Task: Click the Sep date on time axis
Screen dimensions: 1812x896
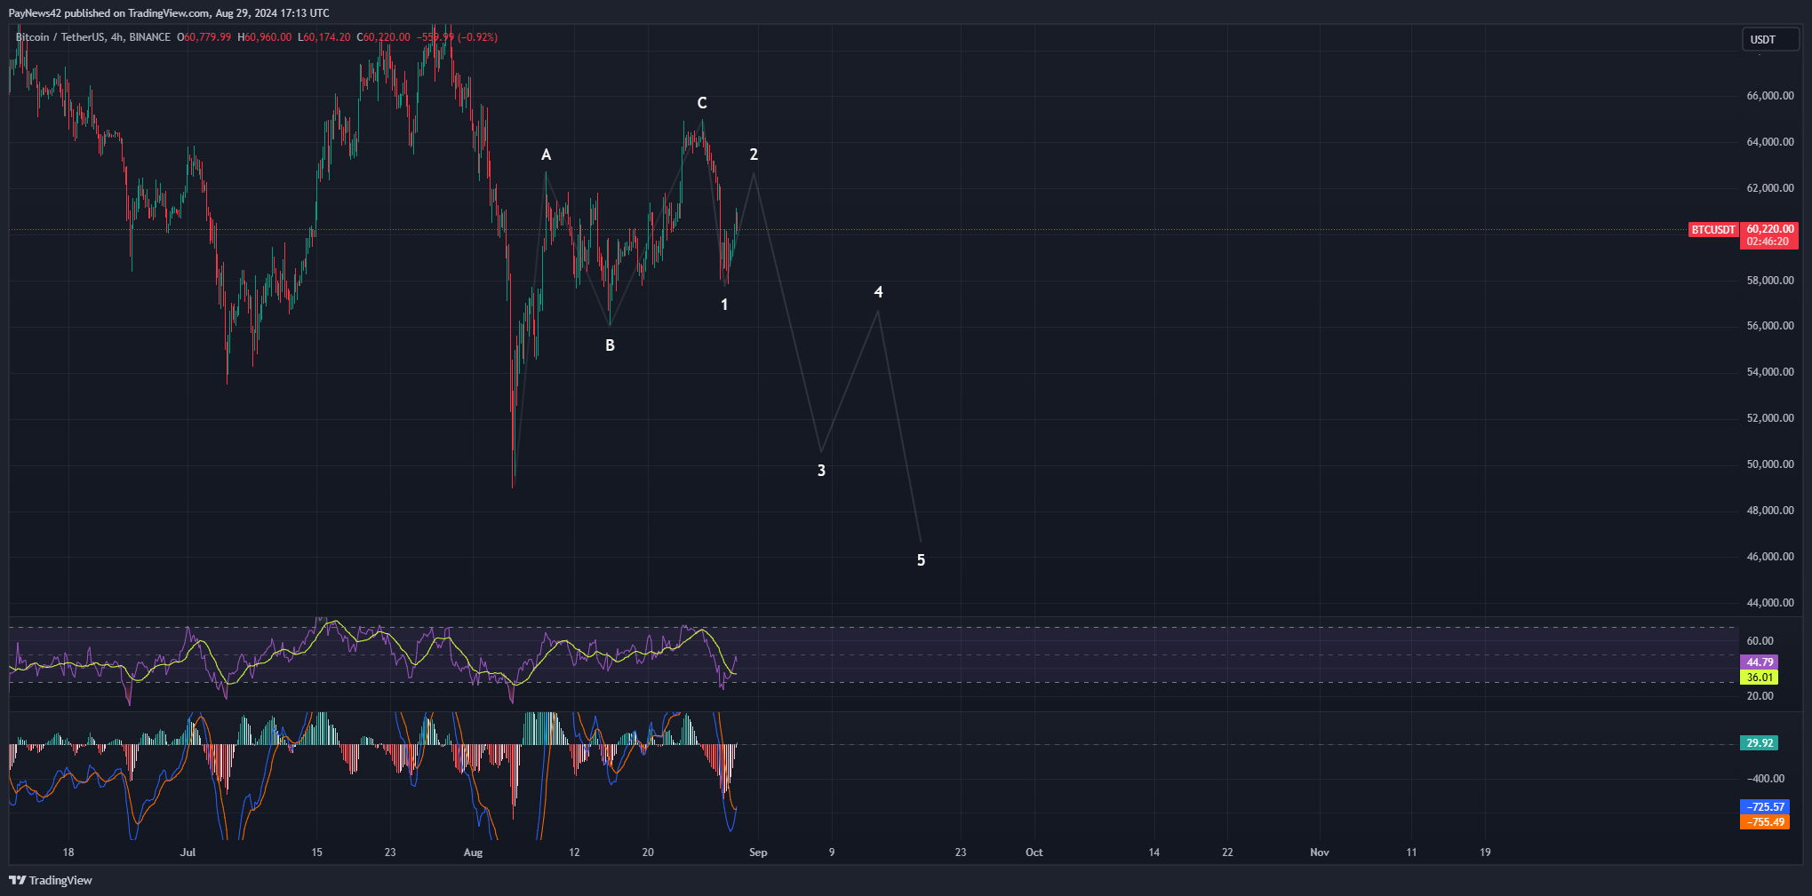Action: [758, 852]
